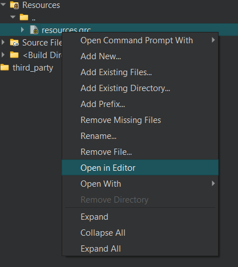
Task: Open the Open With submenu arrow
Action: 213,183
